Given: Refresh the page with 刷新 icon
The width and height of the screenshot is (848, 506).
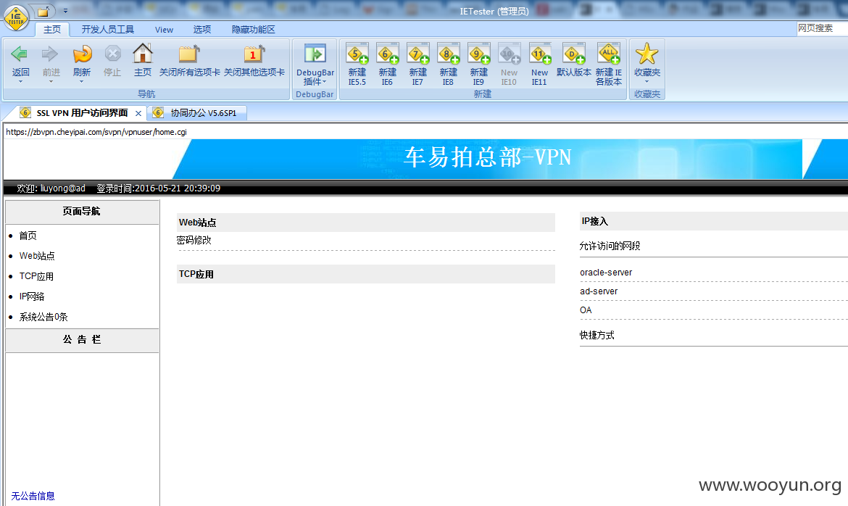Looking at the screenshot, I should tap(82, 54).
